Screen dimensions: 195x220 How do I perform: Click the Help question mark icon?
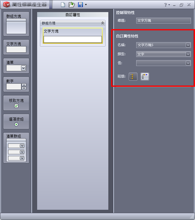pyautogui.click(x=166, y=5)
